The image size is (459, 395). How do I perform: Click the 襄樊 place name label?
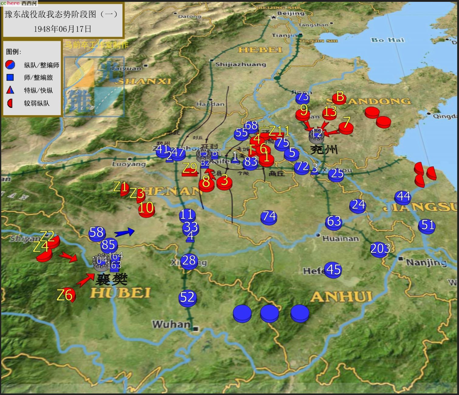pyautogui.click(x=111, y=279)
